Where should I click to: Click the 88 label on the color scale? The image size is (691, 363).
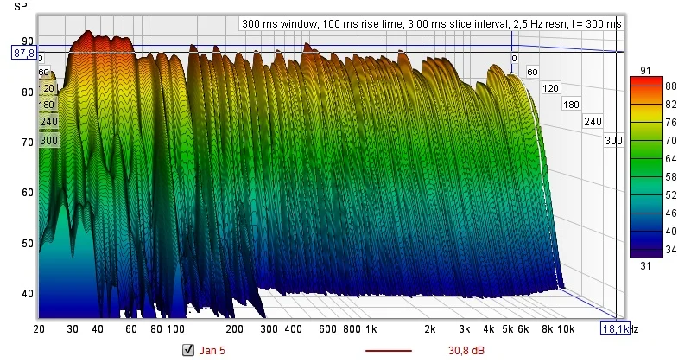coord(671,86)
